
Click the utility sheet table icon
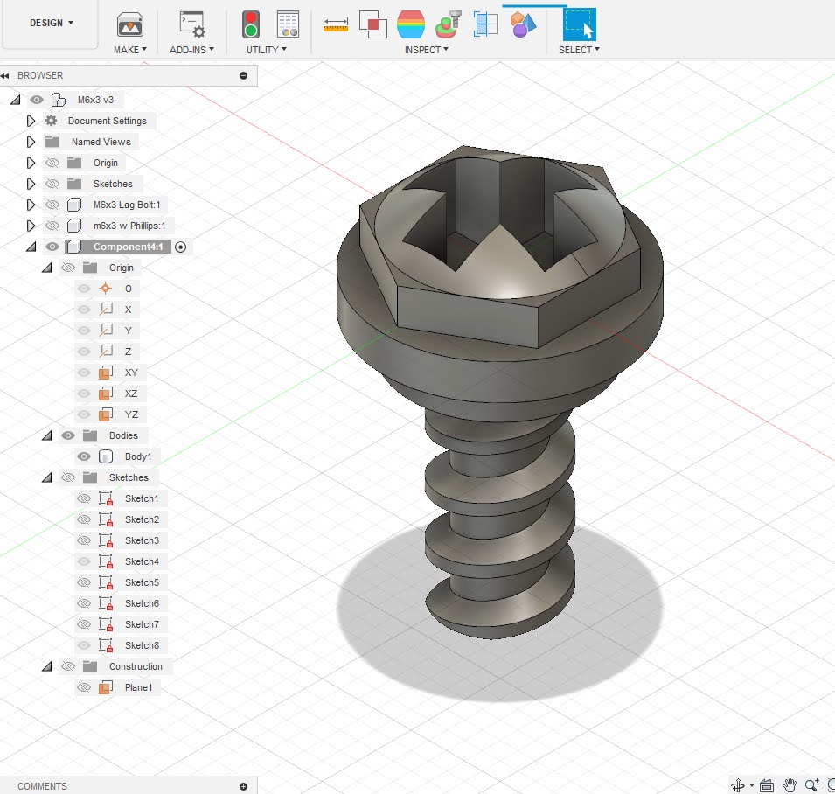[288, 24]
